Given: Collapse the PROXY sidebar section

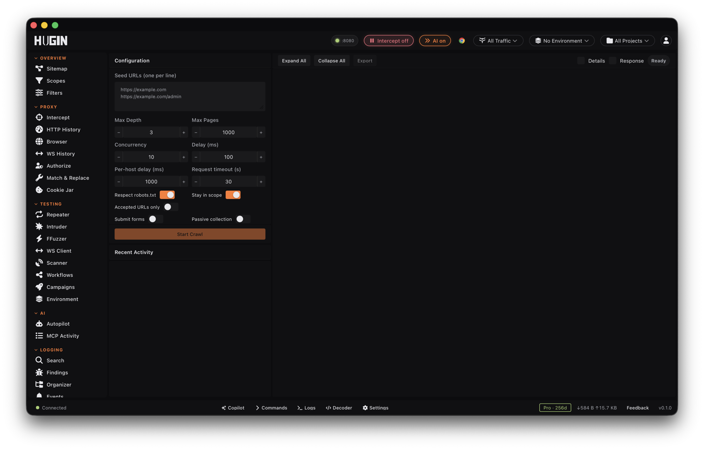Looking at the screenshot, I should pos(46,107).
